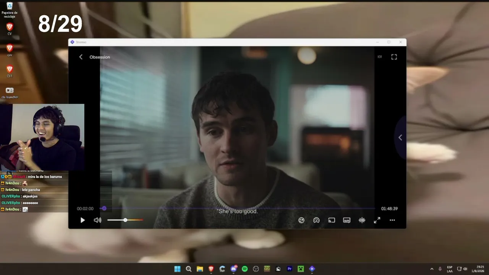Screen dimensions: 489x275
Task: Open OBS Studio from the taskbar
Action: pyautogui.click(x=256, y=269)
